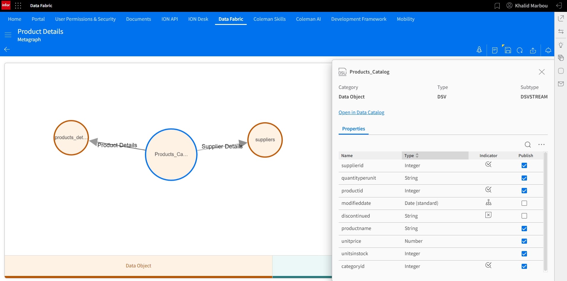Select the Properties tab in panel

click(x=353, y=129)
